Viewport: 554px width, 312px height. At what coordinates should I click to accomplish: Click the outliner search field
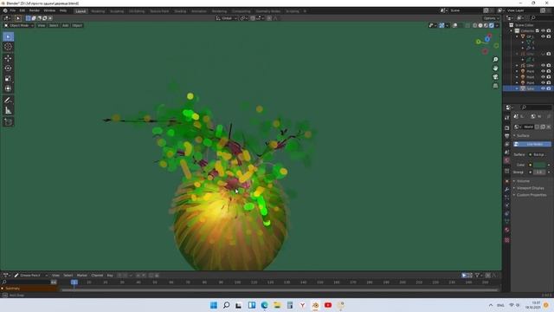click(x=540, y=17)
